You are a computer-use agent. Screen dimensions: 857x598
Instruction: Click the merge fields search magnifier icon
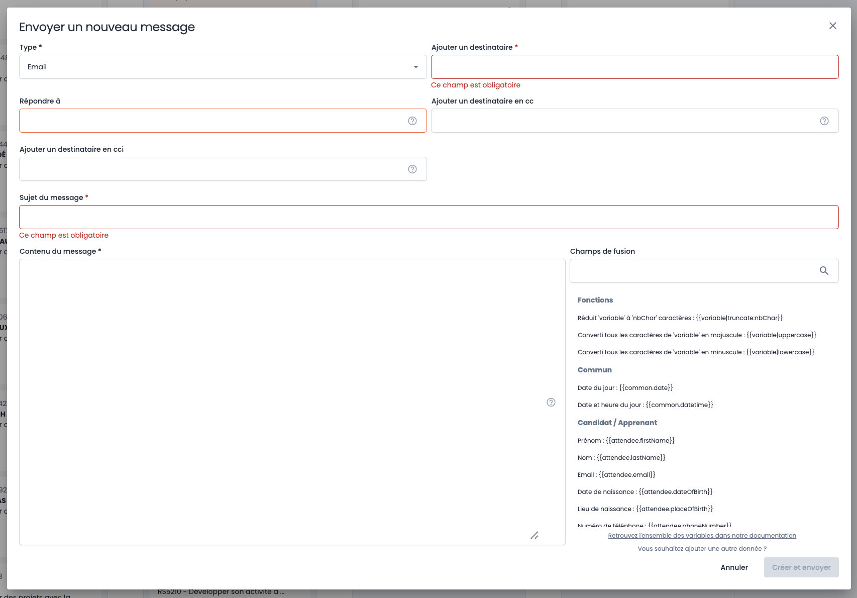pos(824,271)
